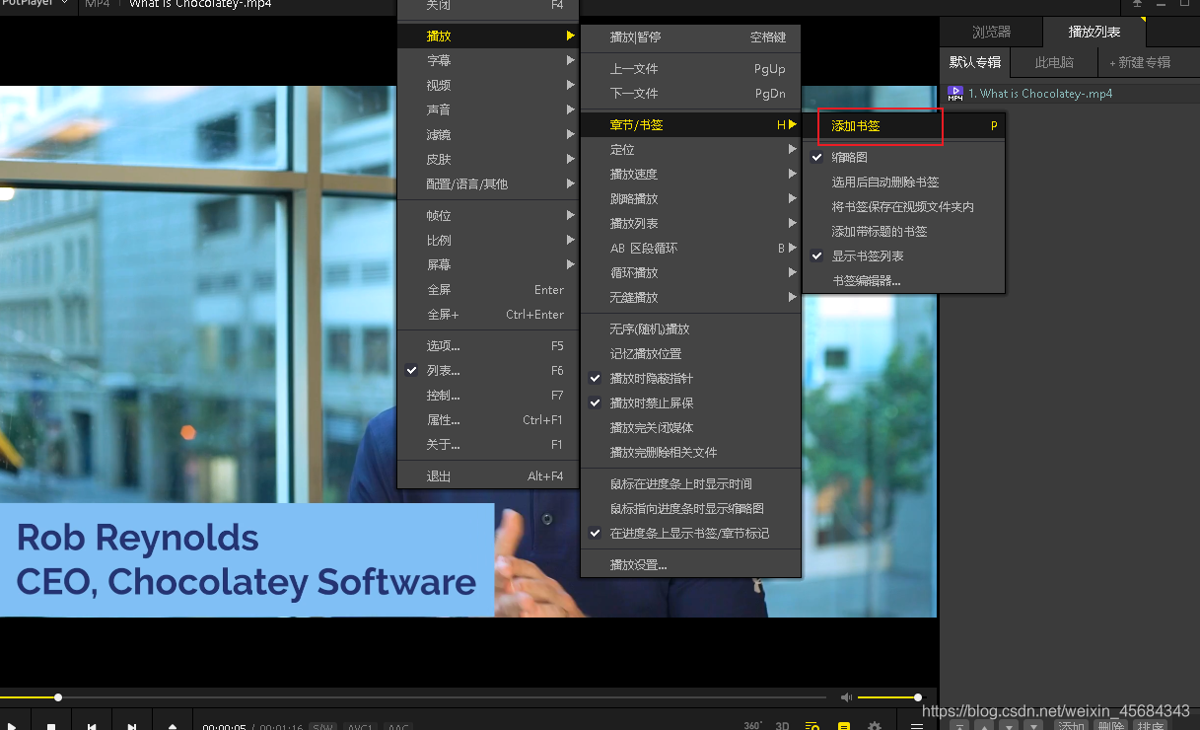Click + 新建专辑 to create album
Viewport: 1200px width, 730px height.
click(1140, 62)
